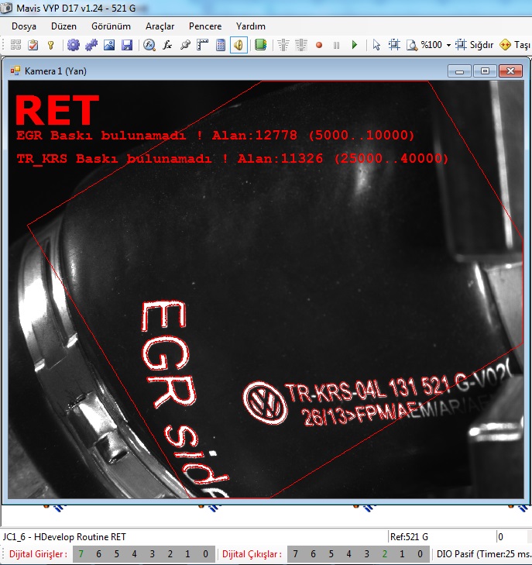Click the camera image of the hose
The height and width of the screenshot is (565, 532).
pyautogui.click(x=266, y=289)
